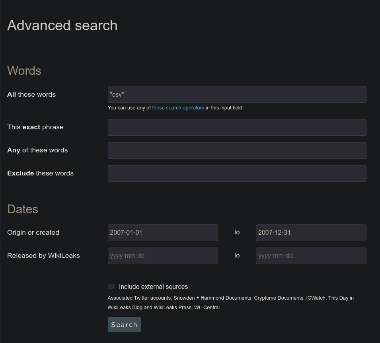Enable the Include external sources checkbox

click(x=111, y=286)
